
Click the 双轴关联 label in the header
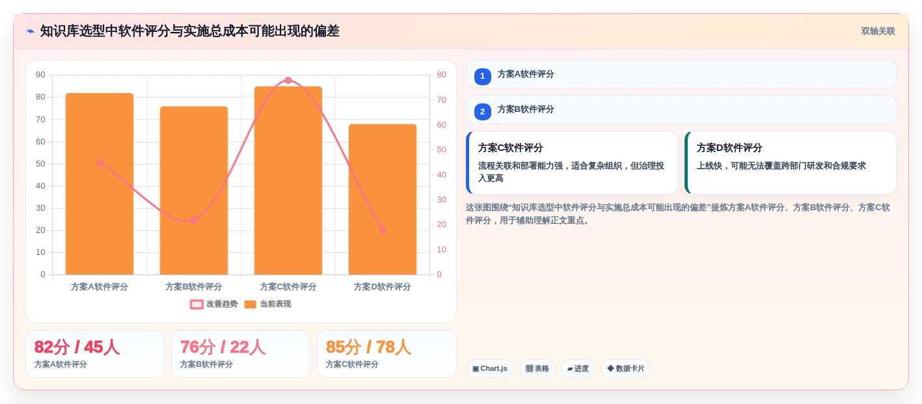click(x=878, y=31)
